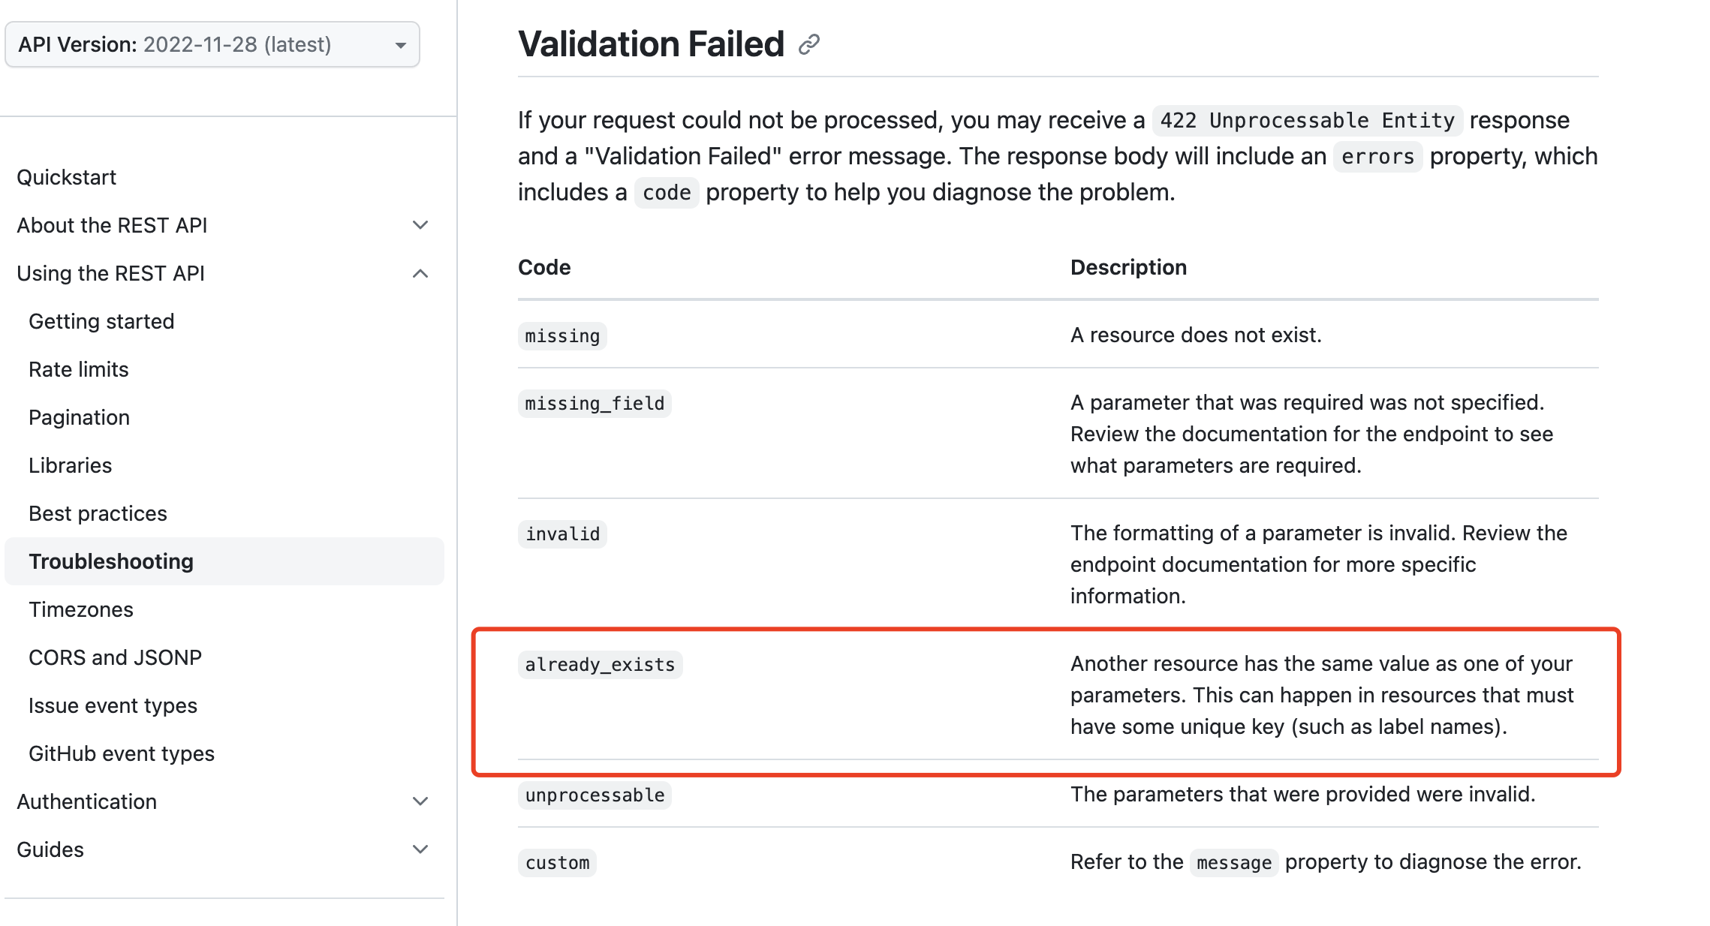Open Best practices documentation

coord(98,513)
